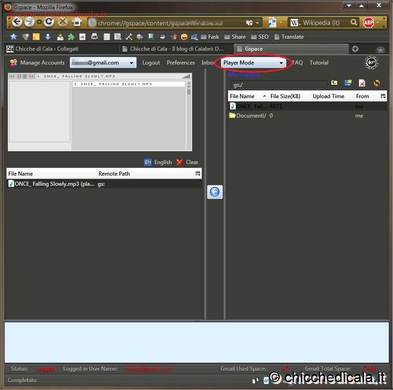
Task: Open the Documenti folder in My Gspace
Action: 251,116
